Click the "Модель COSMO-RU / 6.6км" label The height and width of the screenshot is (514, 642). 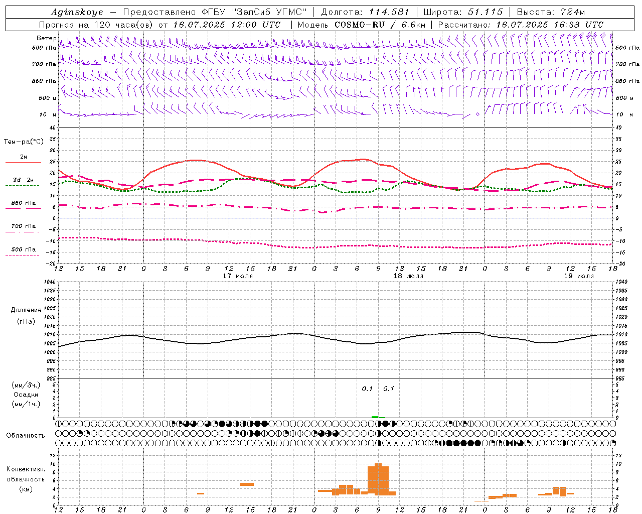click(x=361, y=25)
